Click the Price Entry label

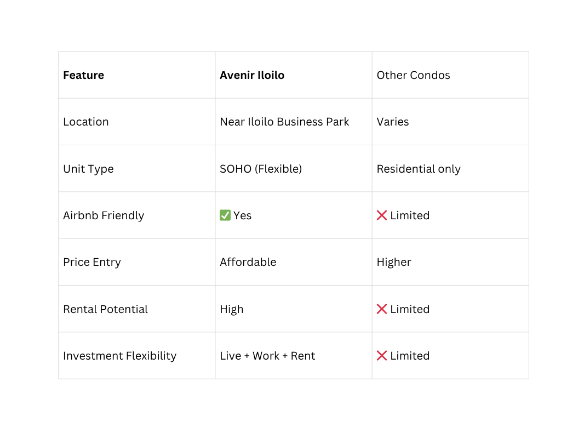92,263
